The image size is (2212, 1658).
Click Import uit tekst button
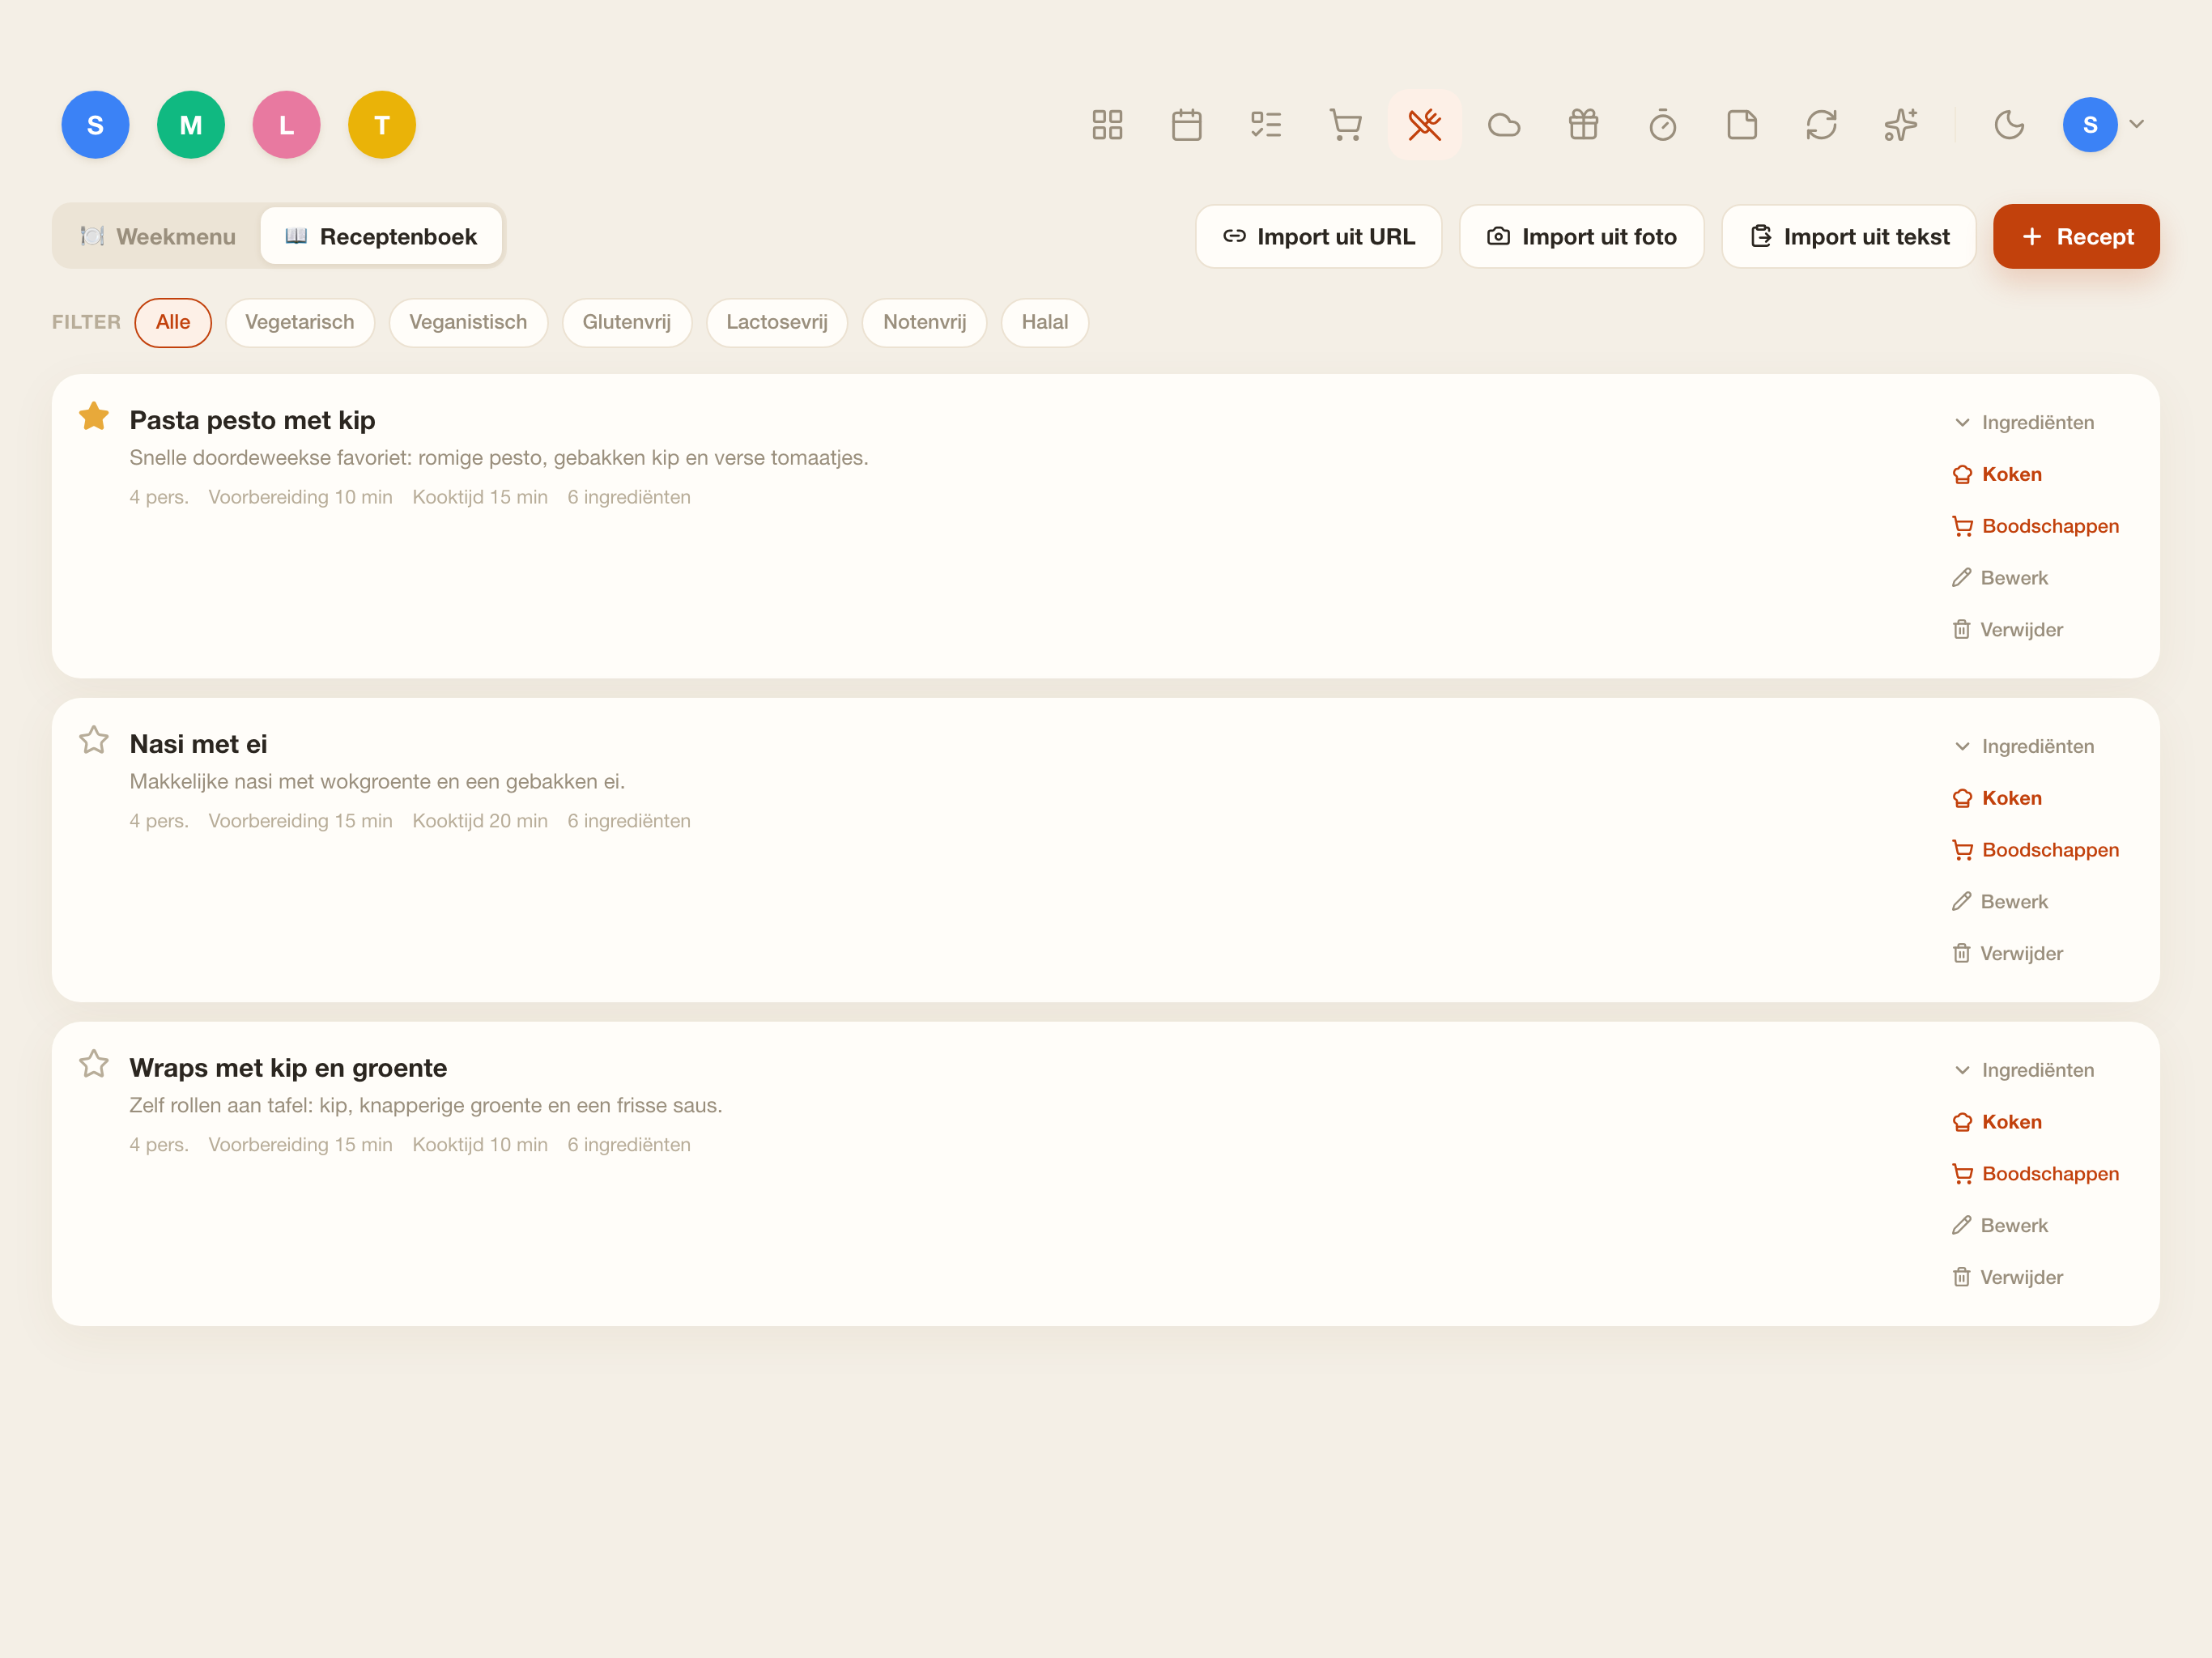[x=1848, y=237]
